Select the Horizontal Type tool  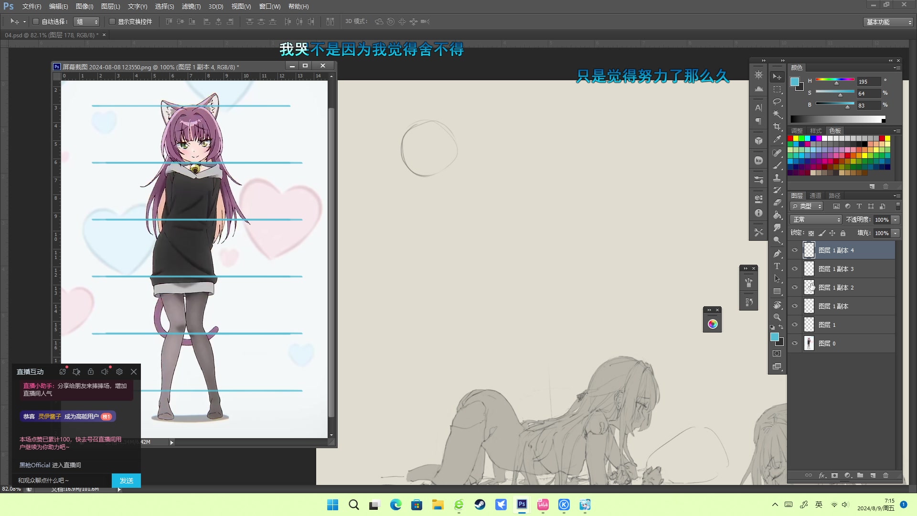click(x=778, y=266)
